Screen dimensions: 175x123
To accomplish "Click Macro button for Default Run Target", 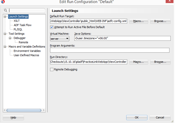I will pyautogui.click(x=139, y=21).
